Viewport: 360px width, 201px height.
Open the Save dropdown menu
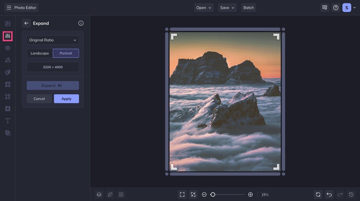click(x=227, y=8)
